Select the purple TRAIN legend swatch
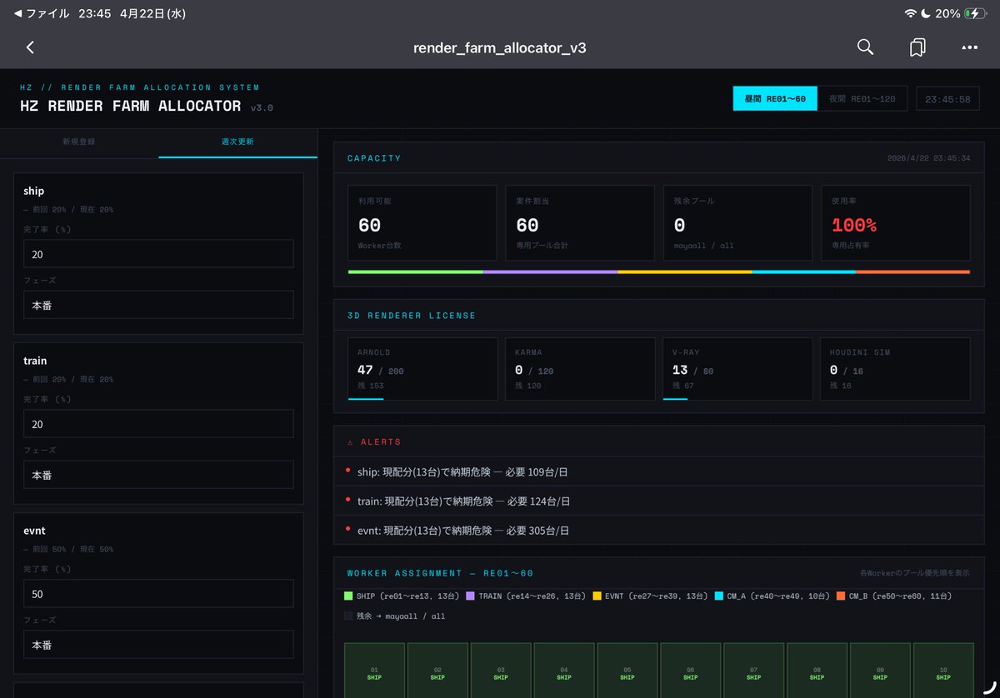The image size is (1000, 698). point(470,596)
